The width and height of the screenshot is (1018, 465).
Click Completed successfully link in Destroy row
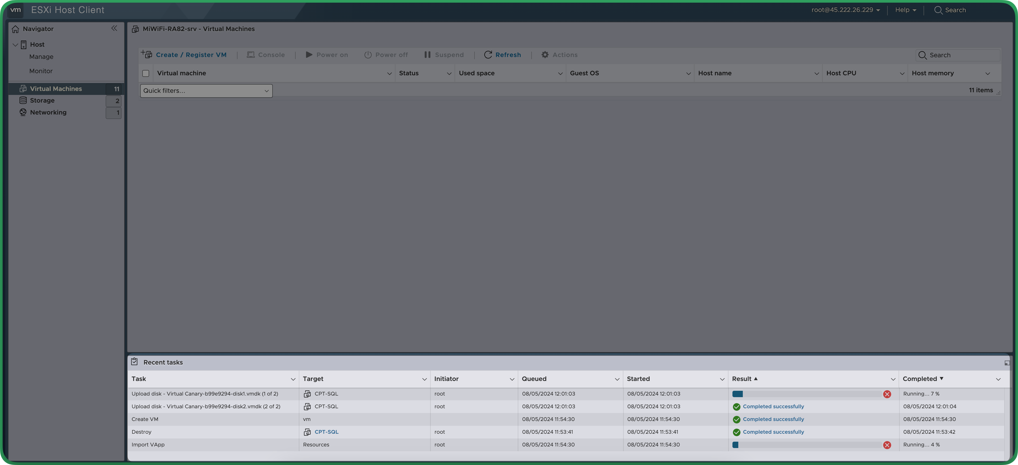(x=773, y=432)
